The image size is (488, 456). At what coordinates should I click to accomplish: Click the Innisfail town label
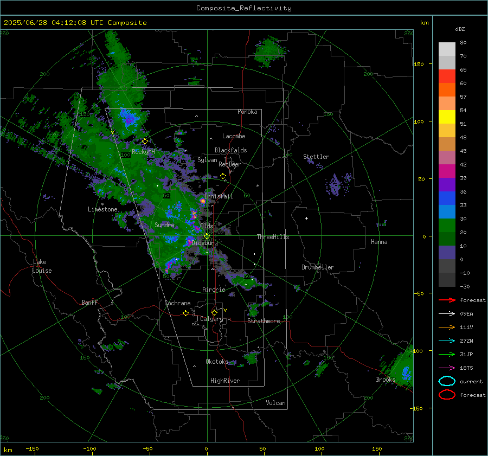pyautogui.click(x=219, y=196)
